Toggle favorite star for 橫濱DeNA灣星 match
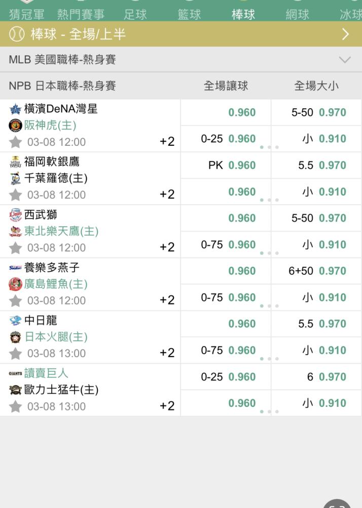 coord(16,142)
